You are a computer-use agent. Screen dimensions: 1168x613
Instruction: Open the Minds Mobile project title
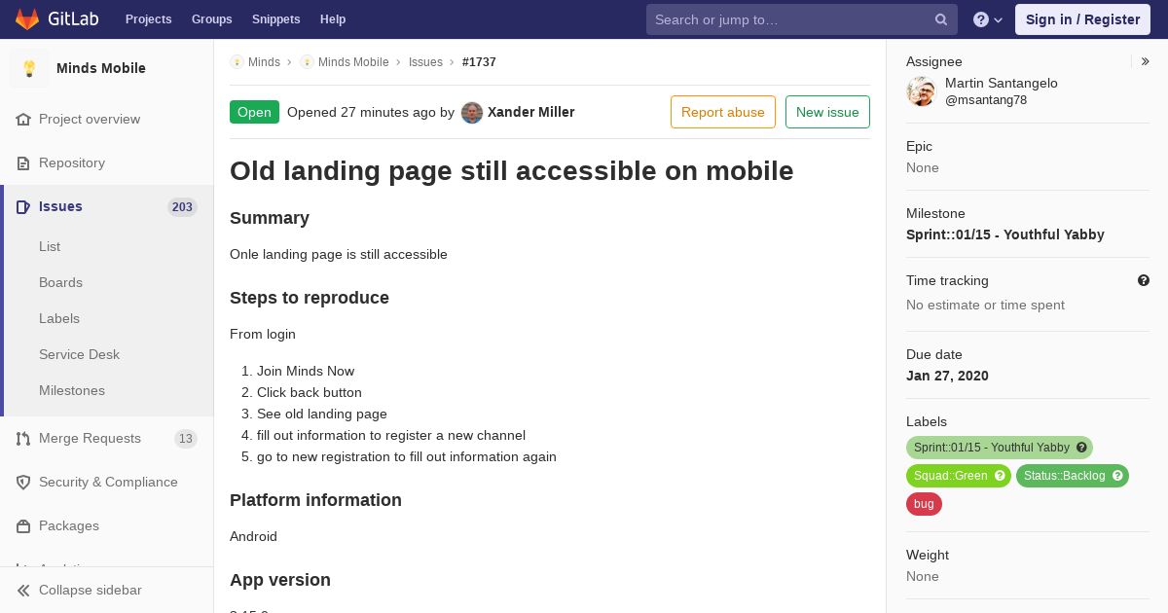(x=101, y=68)
